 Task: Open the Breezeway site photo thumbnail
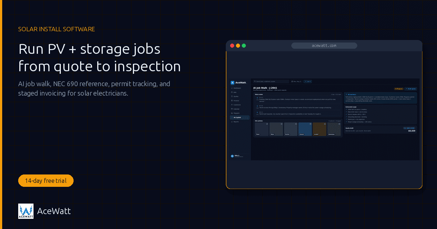click(334, 129)
